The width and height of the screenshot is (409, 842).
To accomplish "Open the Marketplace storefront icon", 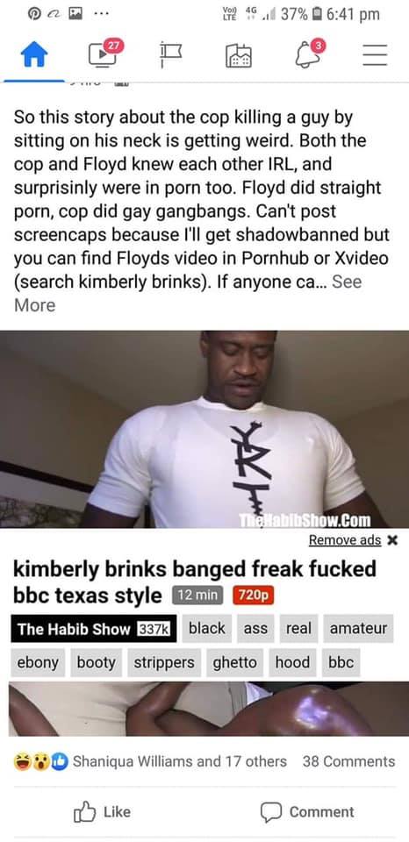I will click(238, 56).
